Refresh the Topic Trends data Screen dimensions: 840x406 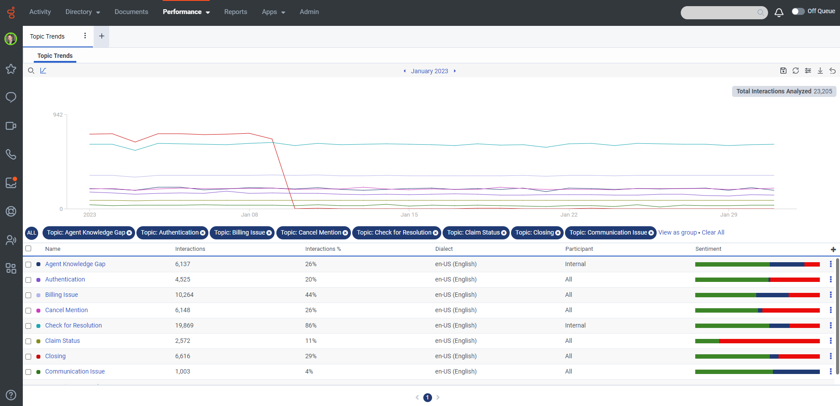point(795,71)
